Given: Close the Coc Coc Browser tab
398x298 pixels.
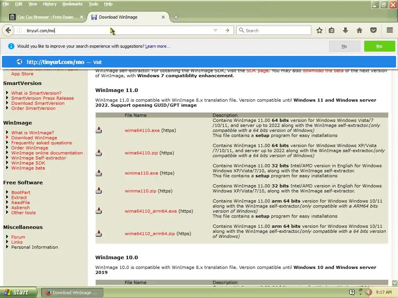Looking at the screenshot, I should pyautogui.click(x=82, y=17).
